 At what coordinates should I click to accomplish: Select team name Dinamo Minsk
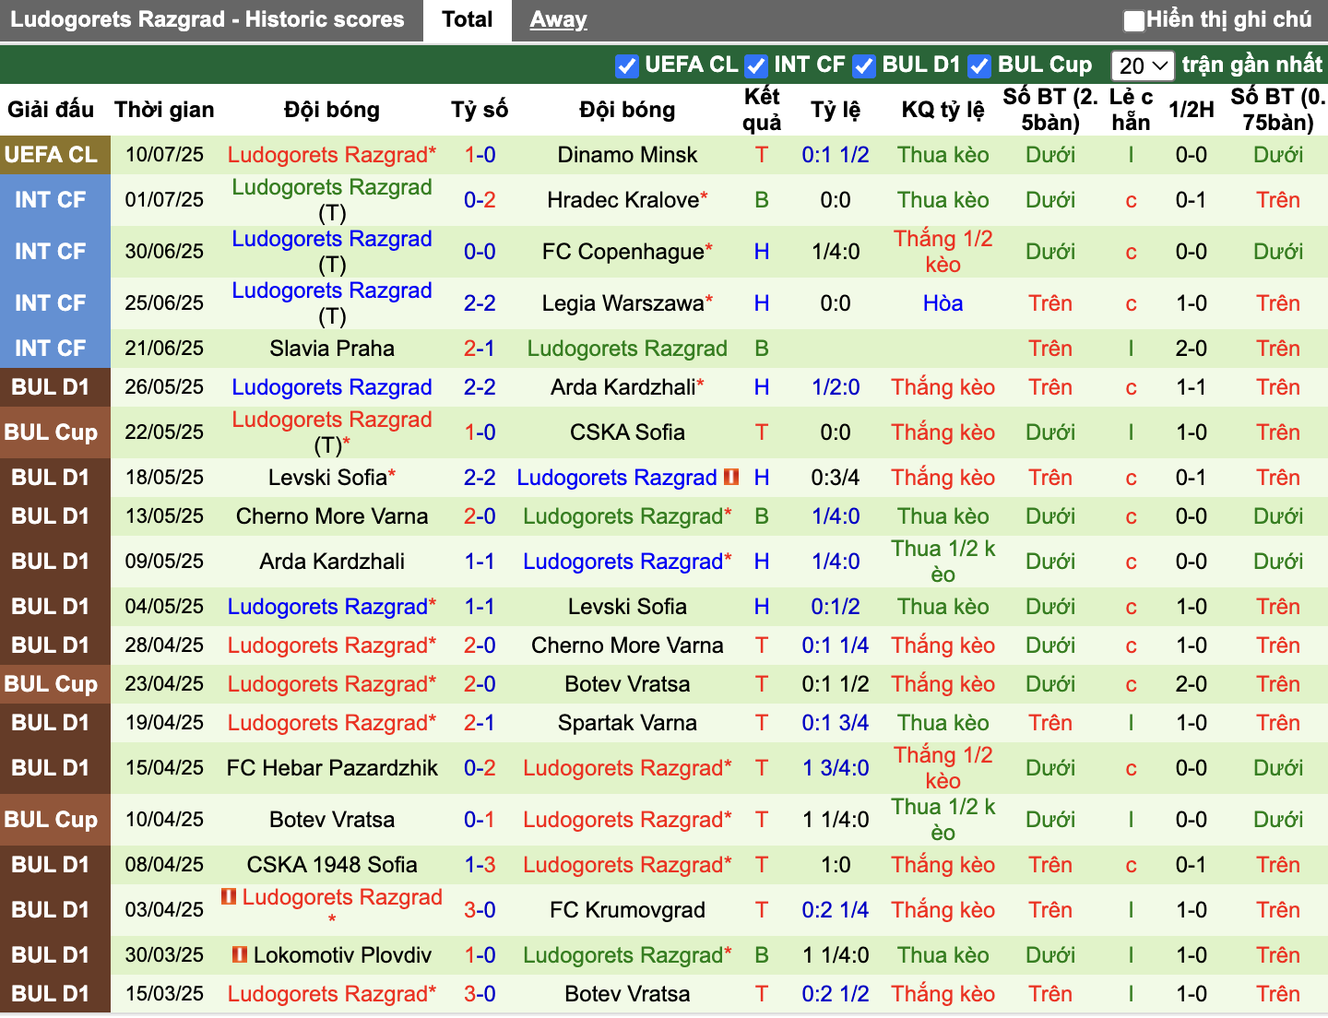pyautogui.click(x=627, y=155)
